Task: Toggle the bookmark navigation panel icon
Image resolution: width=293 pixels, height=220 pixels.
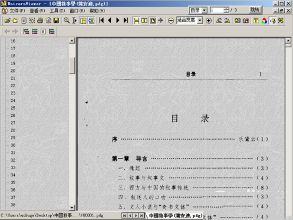Action: point(83,21)
